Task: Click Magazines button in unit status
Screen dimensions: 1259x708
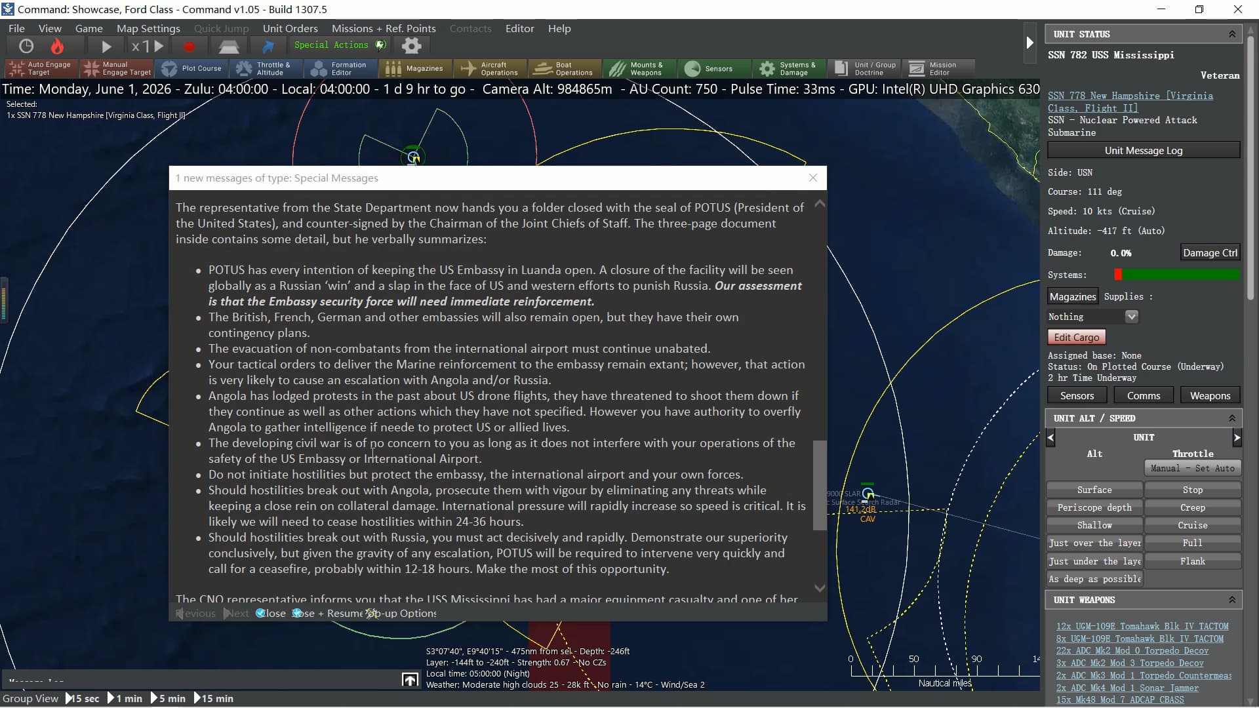Action: (1072, 296)
